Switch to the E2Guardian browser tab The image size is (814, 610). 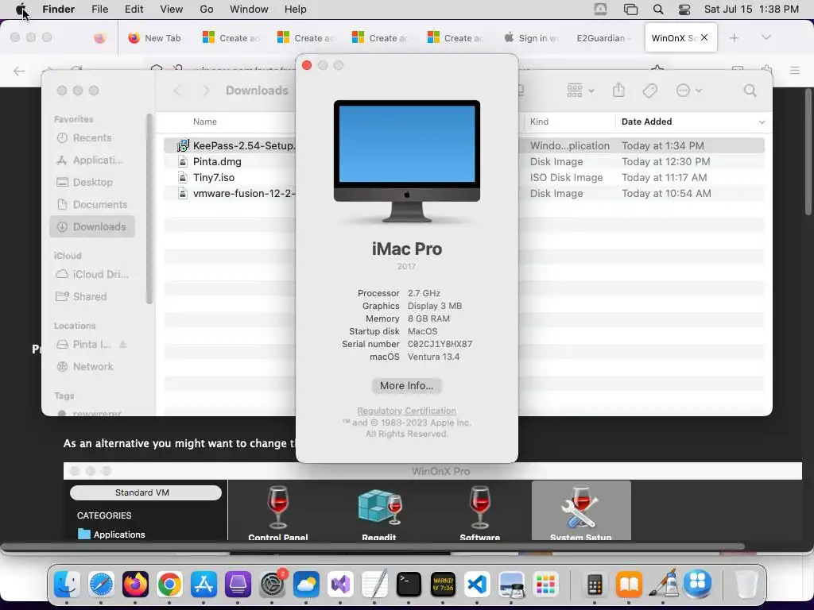coord(604,38)
